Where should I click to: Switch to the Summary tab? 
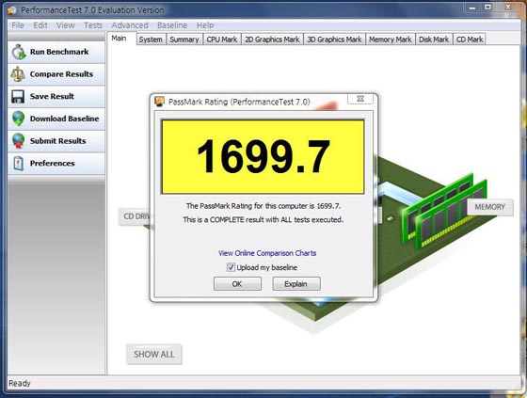184,40
